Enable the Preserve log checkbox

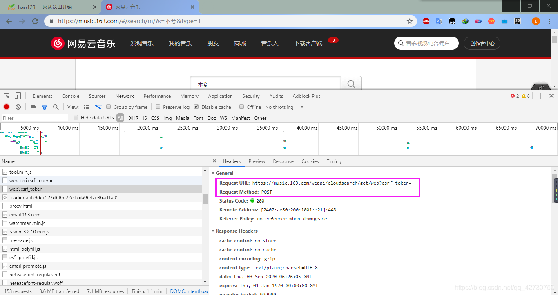coord(158,107)
